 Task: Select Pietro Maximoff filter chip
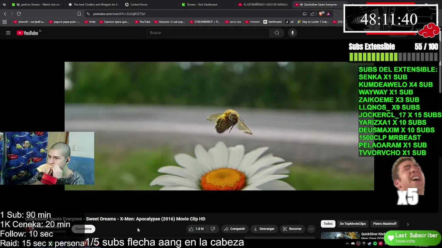(x=385, y=224)
